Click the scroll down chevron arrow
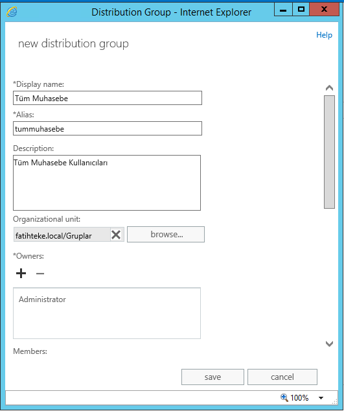The height and width of the screenshot is (411, 344). (329, 344)
